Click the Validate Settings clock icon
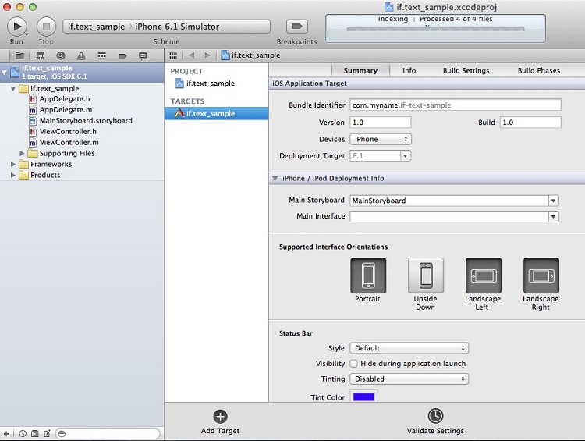 (x=435, y=415)
